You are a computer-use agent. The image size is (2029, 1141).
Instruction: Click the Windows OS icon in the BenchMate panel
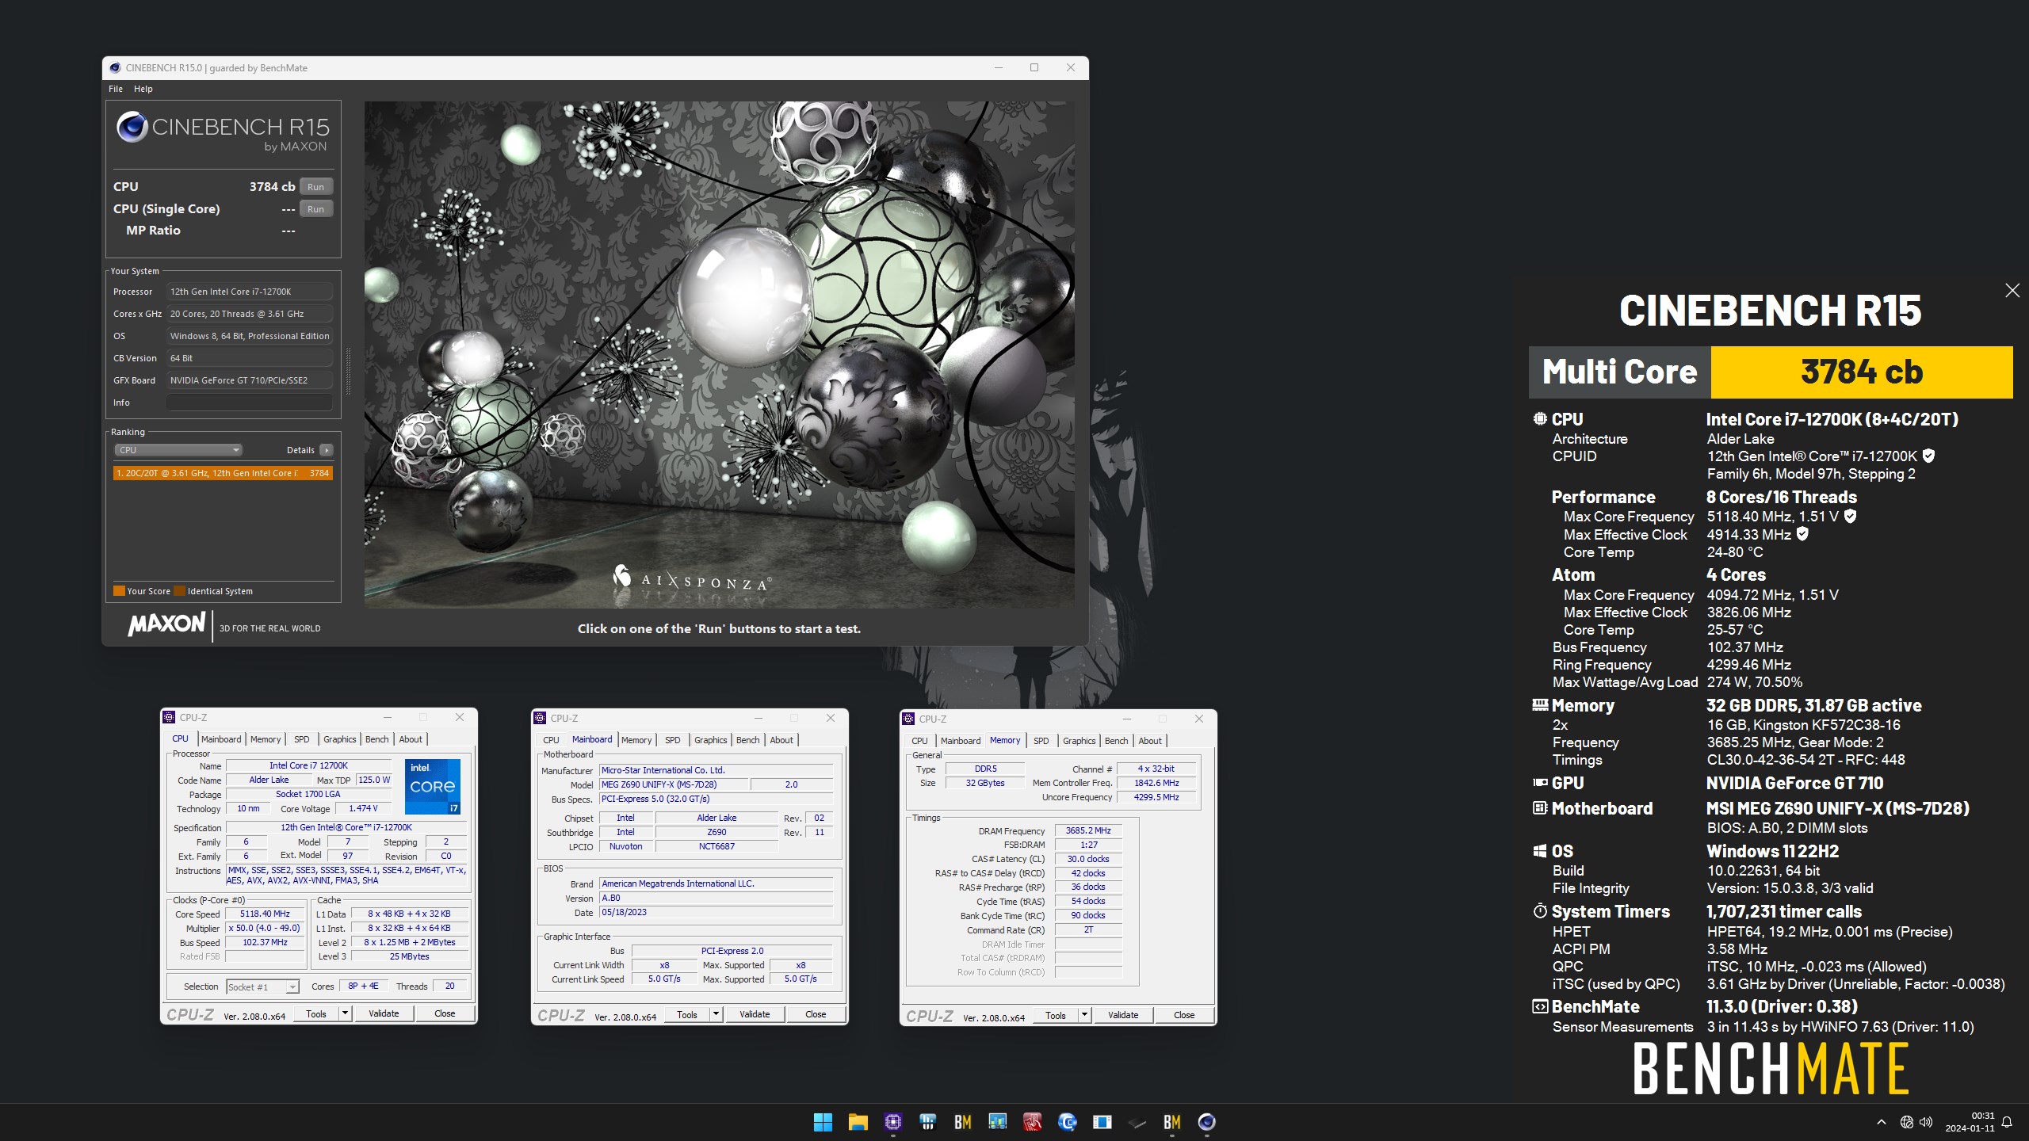pos(1540,851)
